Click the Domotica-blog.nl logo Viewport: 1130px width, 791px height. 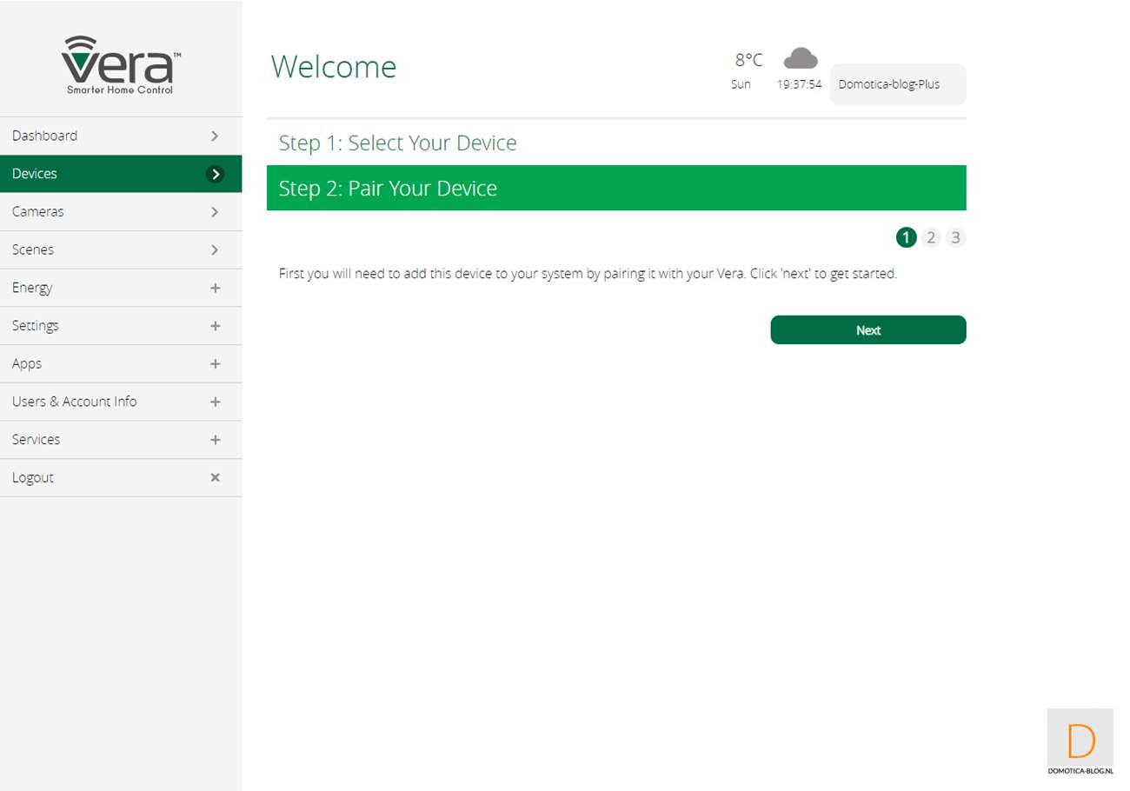(x=1080, y=741)
